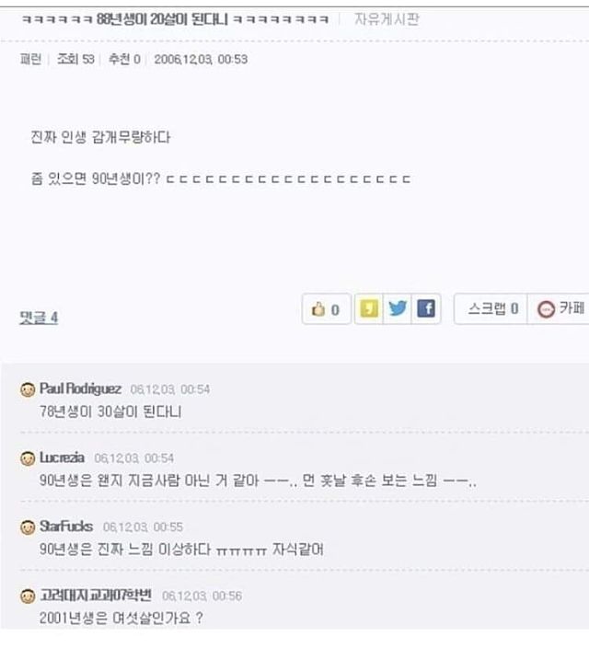
Task: Click StarFucks' smiley avatar icon
Action: (x=28, y=527)
